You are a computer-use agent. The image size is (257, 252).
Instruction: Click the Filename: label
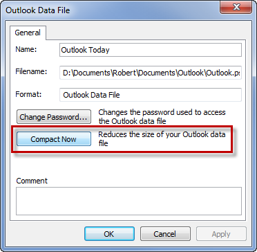(x=31, y=71)
